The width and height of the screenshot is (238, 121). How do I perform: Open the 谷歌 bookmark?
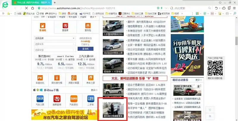pos(18,13)
